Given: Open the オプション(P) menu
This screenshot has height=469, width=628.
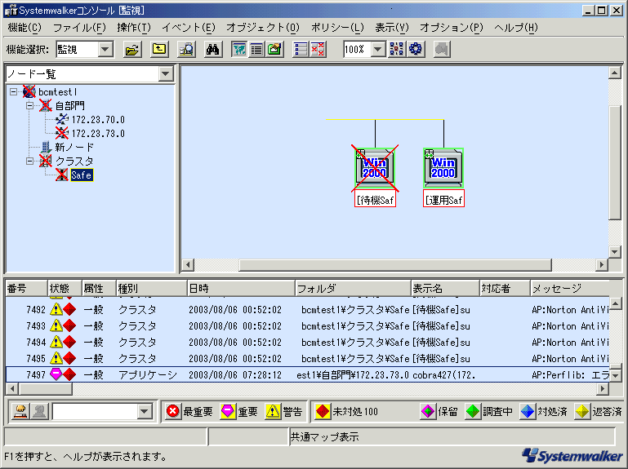Looking at the screenshot, I should 452,28.
